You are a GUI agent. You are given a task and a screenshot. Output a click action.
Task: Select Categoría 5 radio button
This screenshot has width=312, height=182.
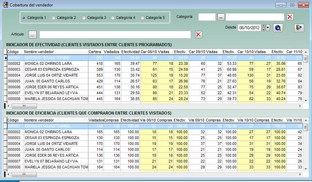[x=142, y=18]
